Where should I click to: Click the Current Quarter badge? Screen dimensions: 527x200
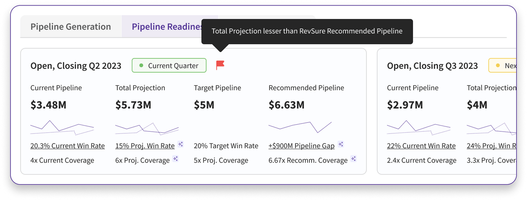[x=169, y=65]
